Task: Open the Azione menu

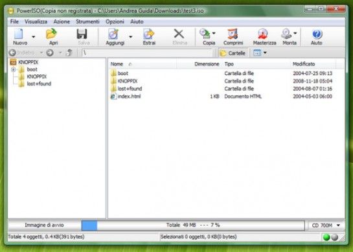Action: click(62, 21)
